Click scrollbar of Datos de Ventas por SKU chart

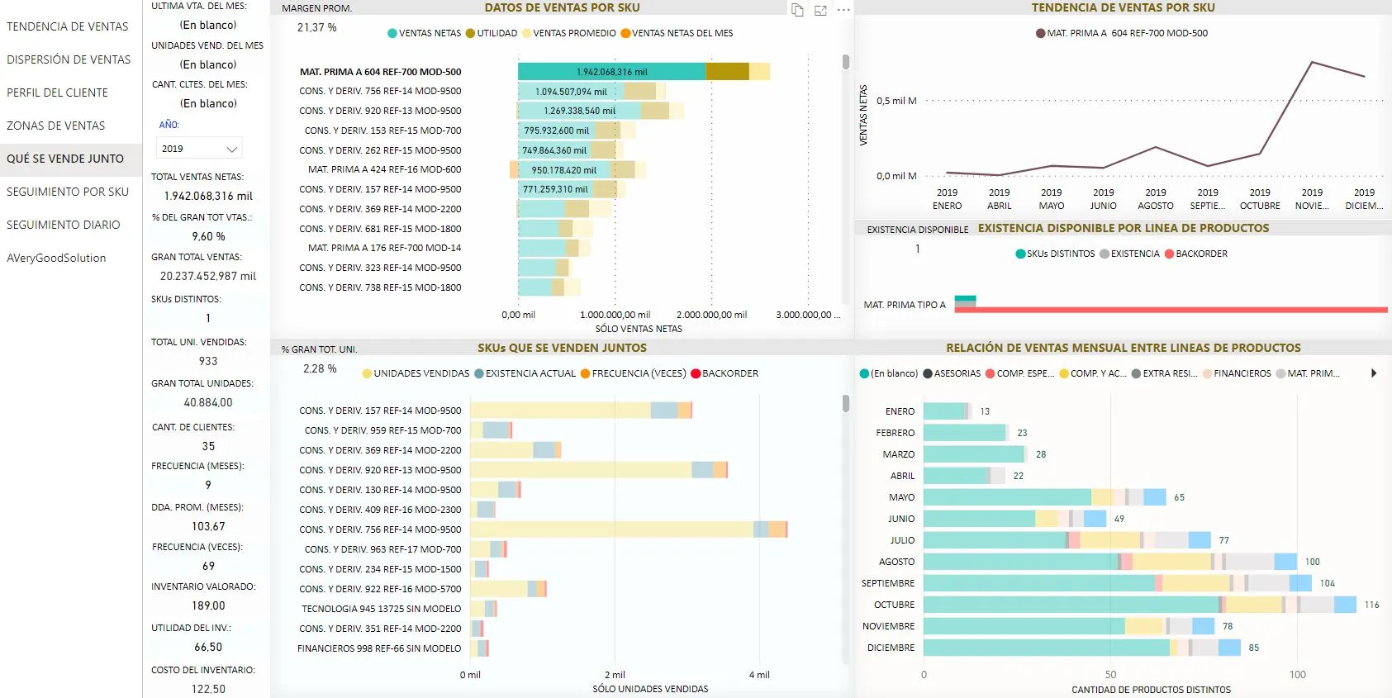[845, 62]
